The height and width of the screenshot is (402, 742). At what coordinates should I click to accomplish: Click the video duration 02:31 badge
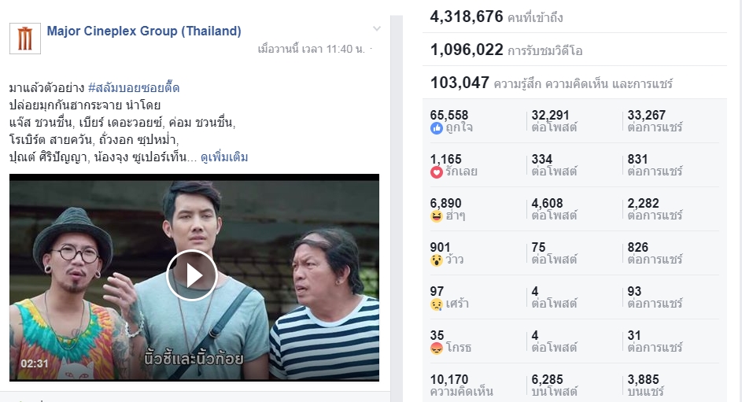pyautogui.click(x=35, y=363)
